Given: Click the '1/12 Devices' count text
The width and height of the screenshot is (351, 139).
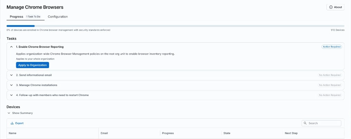Looking at the screenshot, I should [x=338, y=30].
